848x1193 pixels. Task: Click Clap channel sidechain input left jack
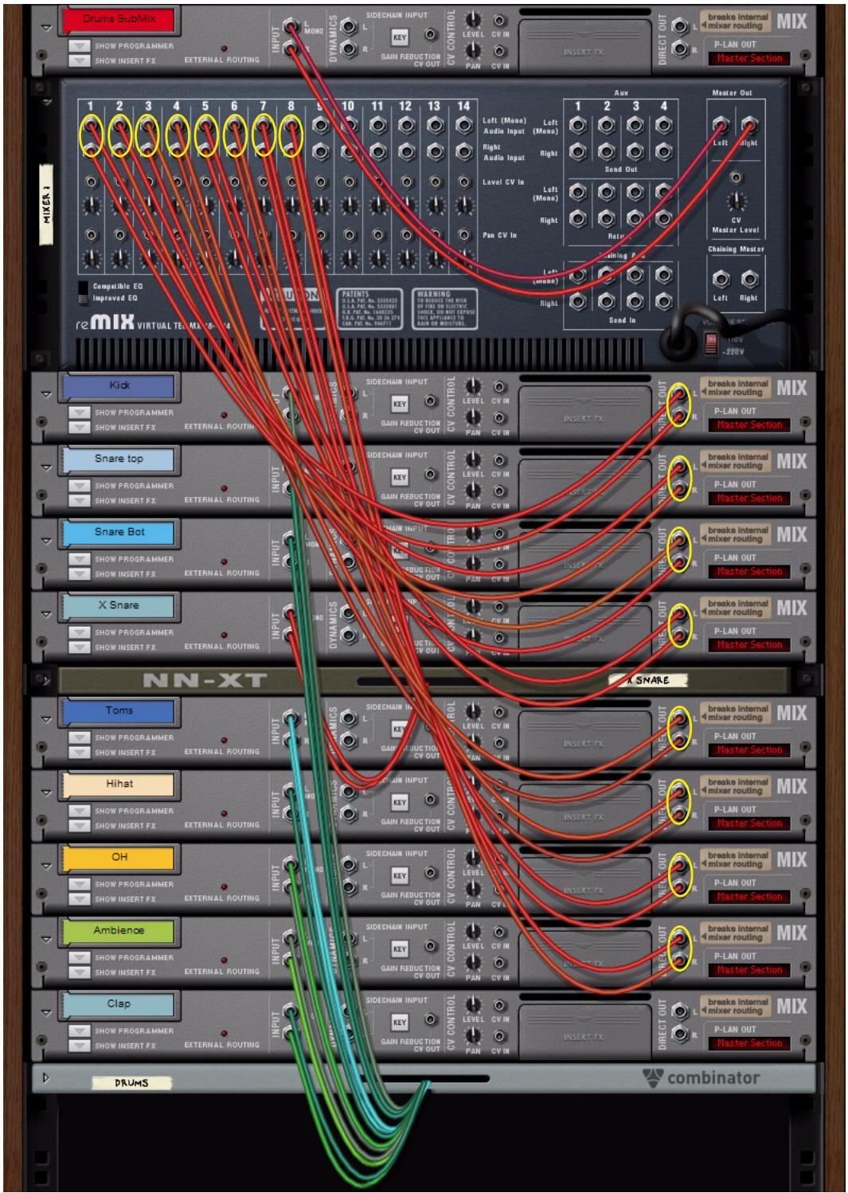[349, 1011]
